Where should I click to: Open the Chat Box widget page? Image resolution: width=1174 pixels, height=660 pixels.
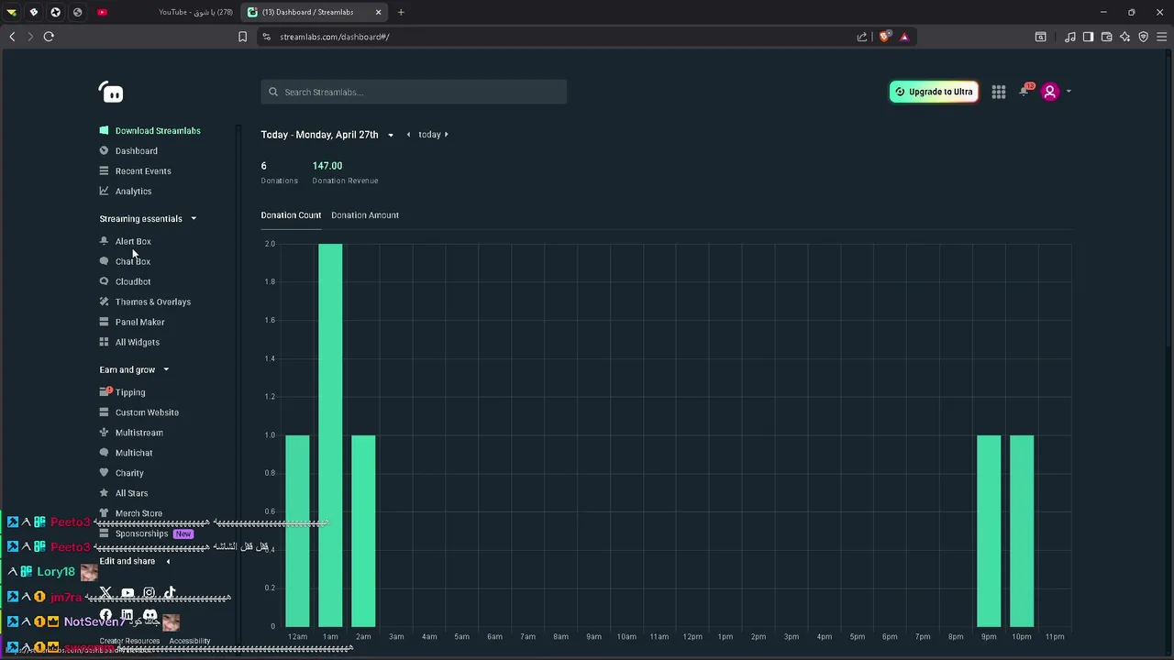point(126,261)
